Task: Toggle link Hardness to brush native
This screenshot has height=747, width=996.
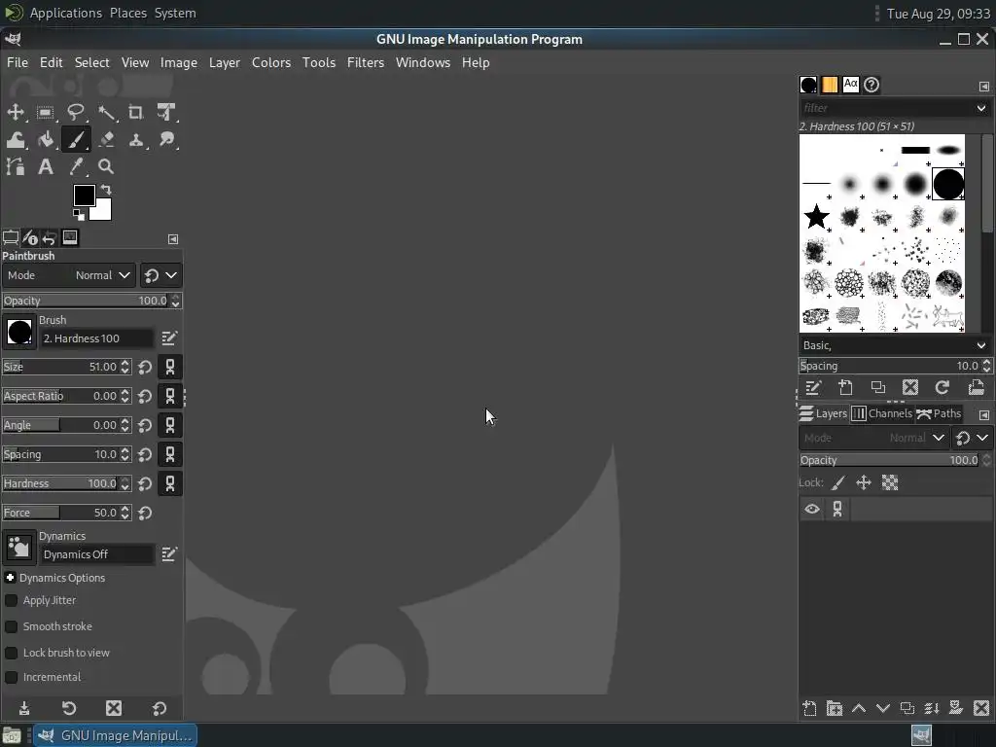Action: click(x=170, y=483)
